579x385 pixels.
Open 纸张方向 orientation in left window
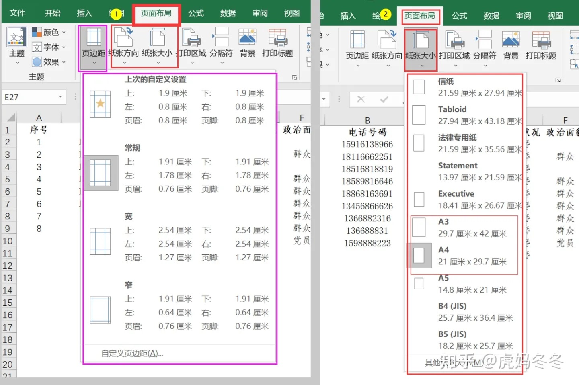point(123,47)
